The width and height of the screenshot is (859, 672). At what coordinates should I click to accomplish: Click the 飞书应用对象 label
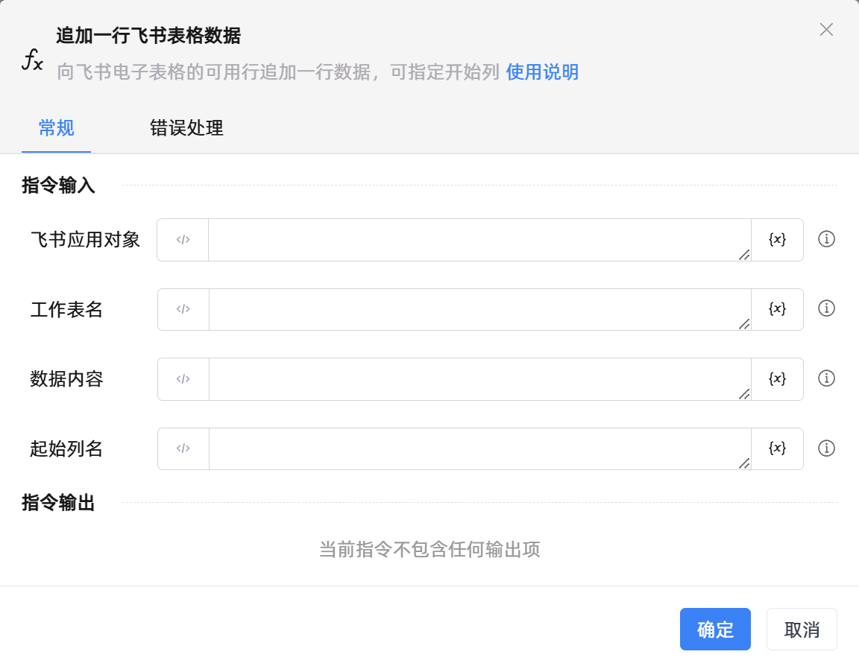[85, 240]
